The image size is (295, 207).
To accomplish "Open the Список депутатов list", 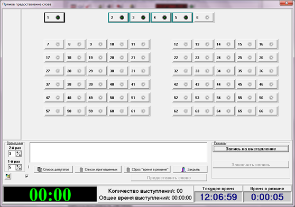I will [x=53, y=170].
